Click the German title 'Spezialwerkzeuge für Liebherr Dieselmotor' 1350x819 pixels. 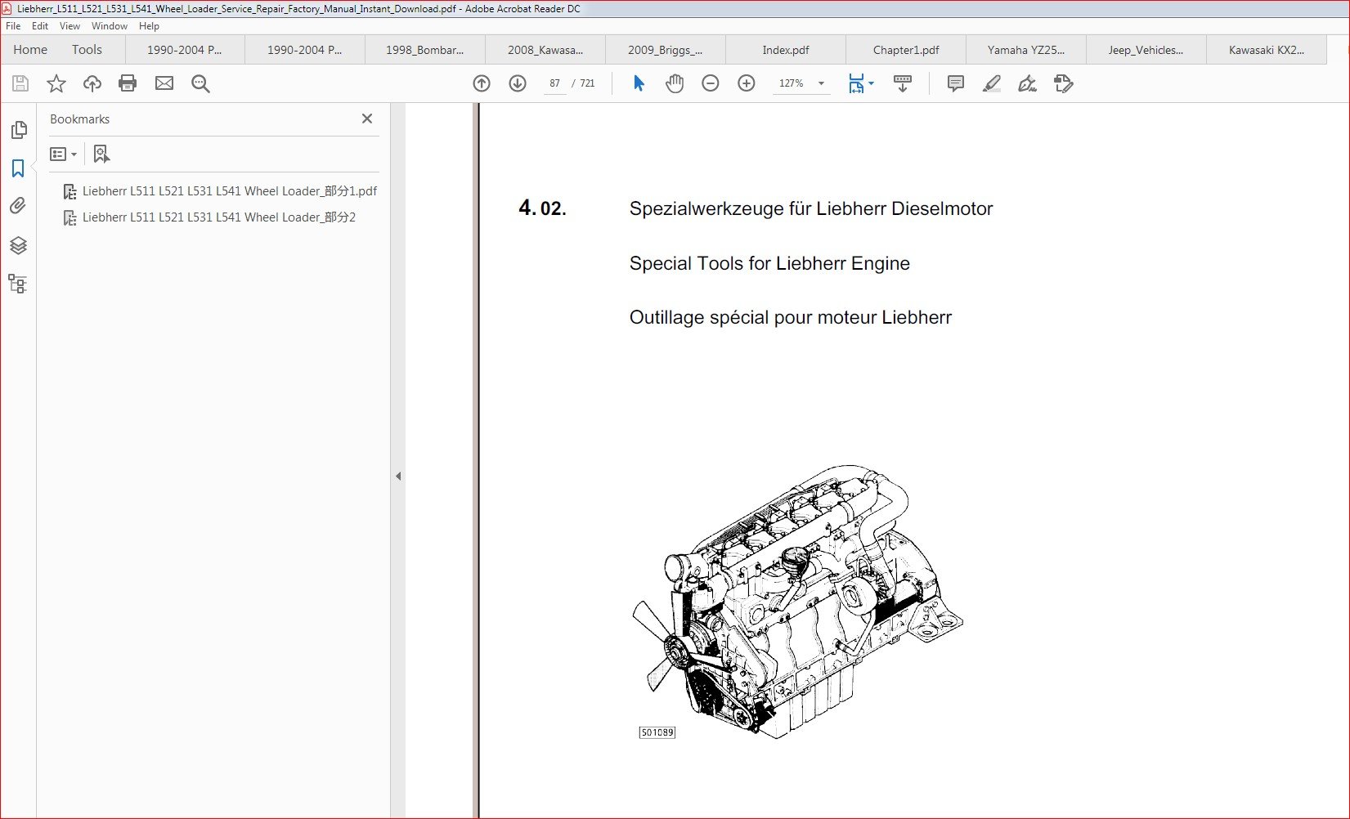811,209
